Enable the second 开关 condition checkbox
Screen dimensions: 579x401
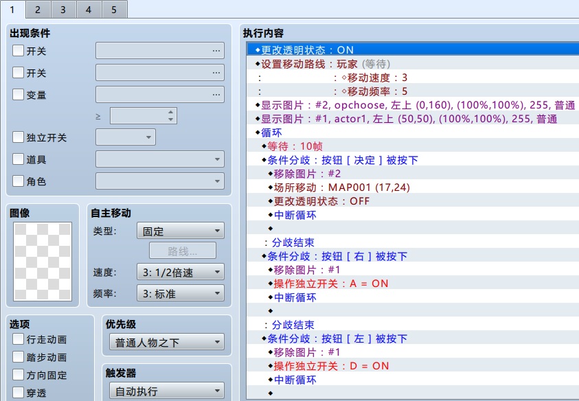pos(18,72)
